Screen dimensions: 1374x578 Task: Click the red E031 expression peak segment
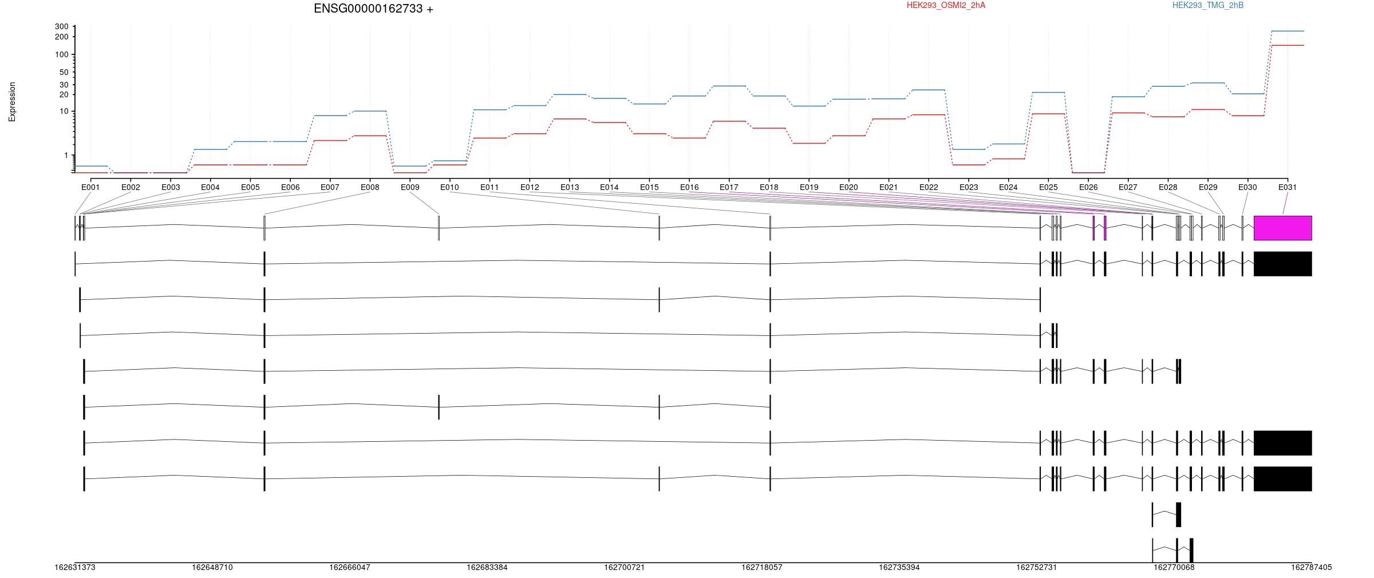click(x=1288, y=45)
